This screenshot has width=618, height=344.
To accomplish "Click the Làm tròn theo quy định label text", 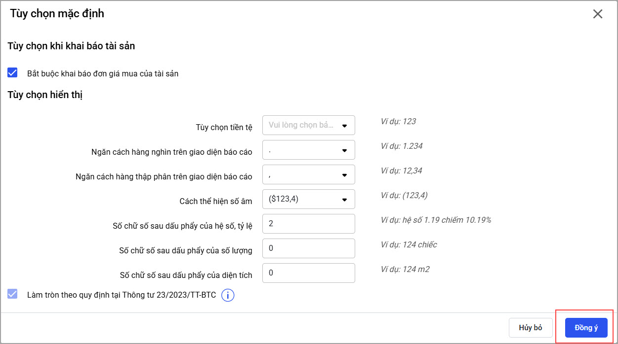I will [122, 295].
